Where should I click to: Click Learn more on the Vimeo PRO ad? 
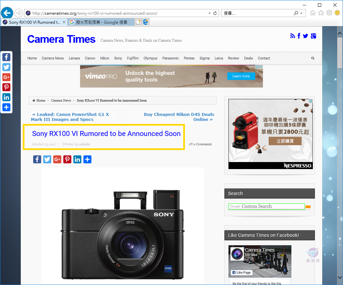coord(241,76)
